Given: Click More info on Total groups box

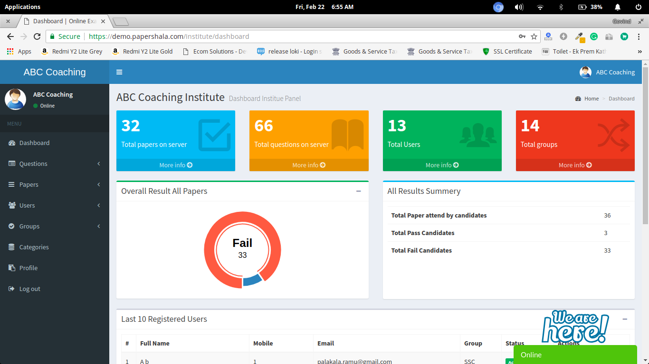Looking at the screenshot, I should (575, 165).
